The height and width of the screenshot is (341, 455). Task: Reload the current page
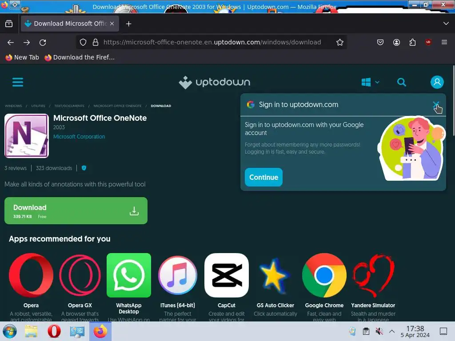pyautogui.click(x=43, y=42)
